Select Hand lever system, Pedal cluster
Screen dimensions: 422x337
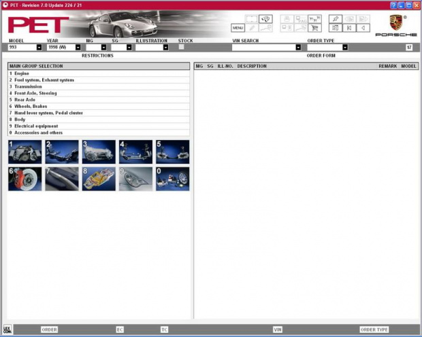(x=99, y=113)
